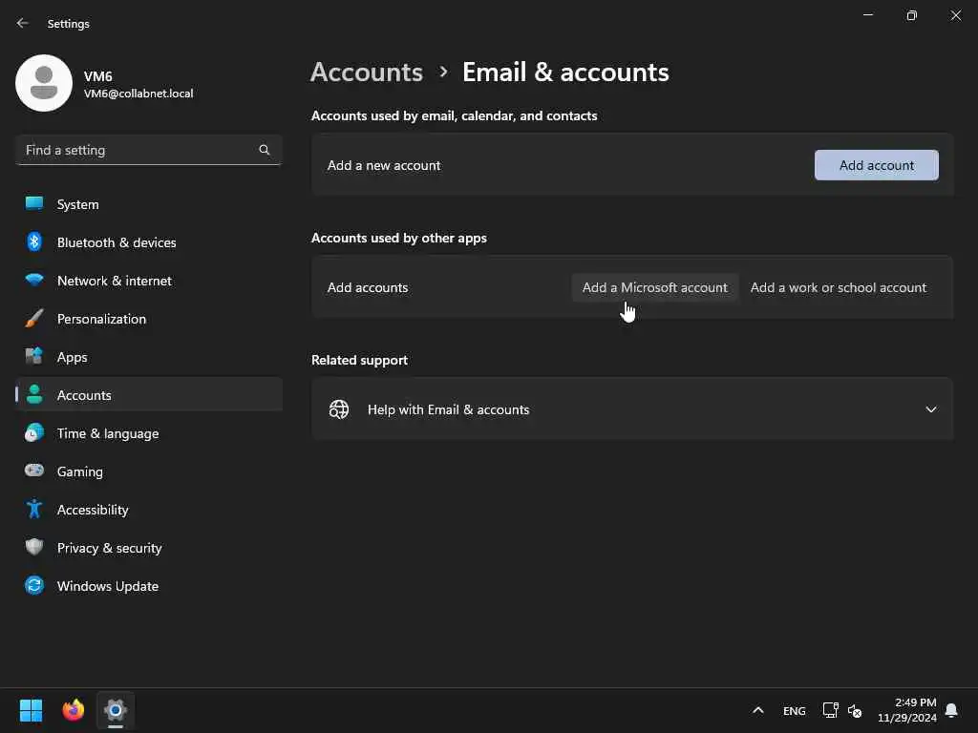Open the clock and date flyout
Viewport: 978px width, 733px height.
pyautogui.click(x=907, y=710)
